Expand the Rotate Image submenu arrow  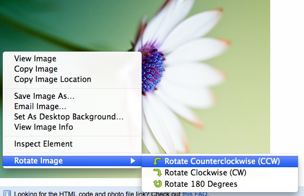[x=132, y=161]
